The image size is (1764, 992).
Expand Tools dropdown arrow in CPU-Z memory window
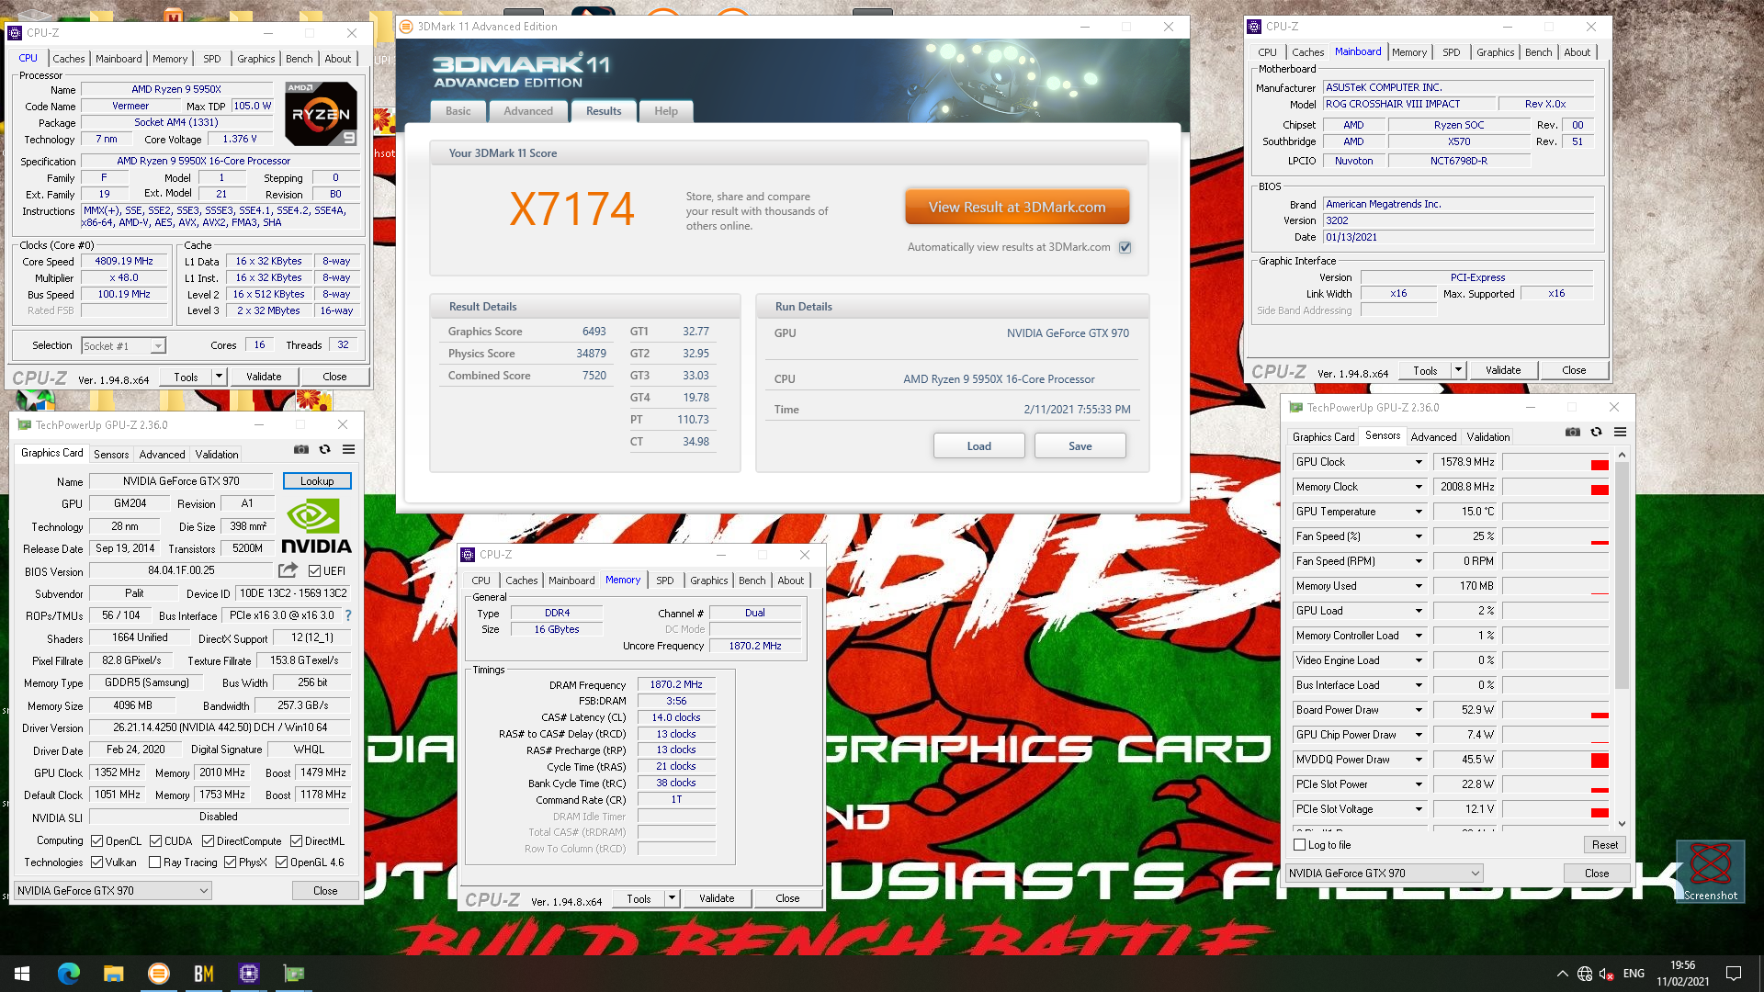[672, 898]
